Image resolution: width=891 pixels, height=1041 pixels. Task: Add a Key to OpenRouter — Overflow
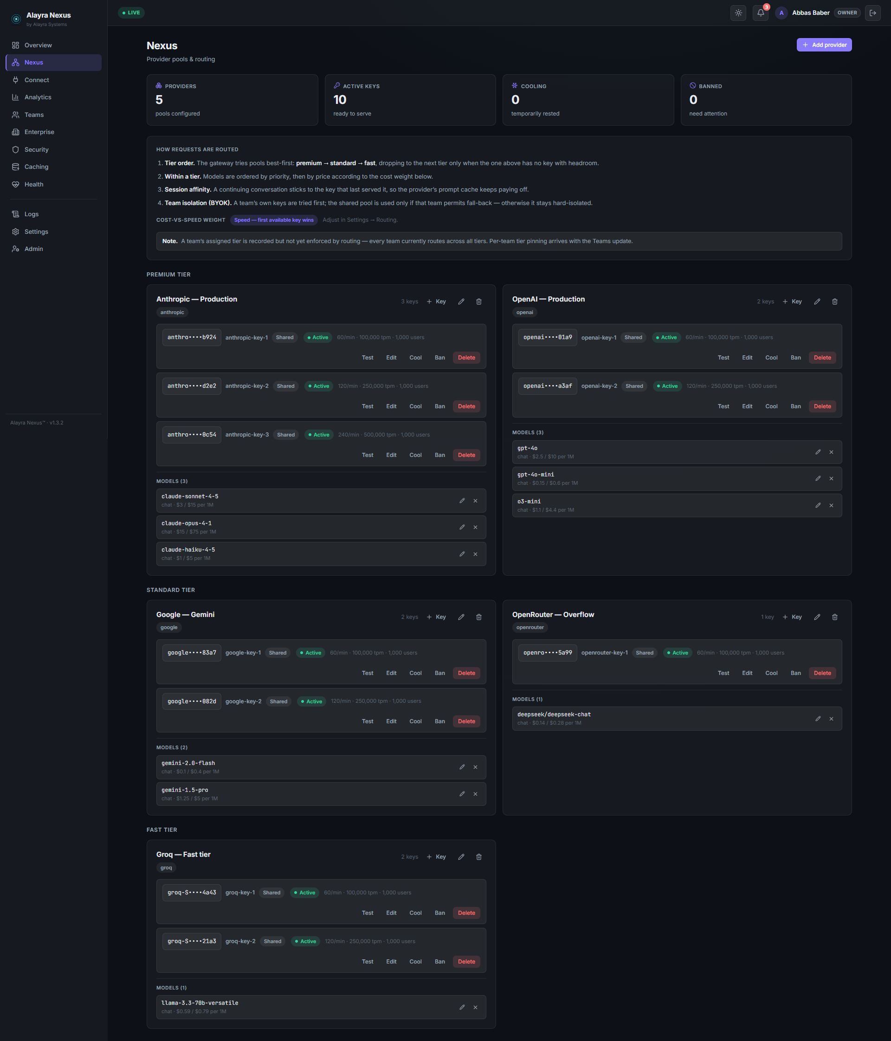coord(792,617)
